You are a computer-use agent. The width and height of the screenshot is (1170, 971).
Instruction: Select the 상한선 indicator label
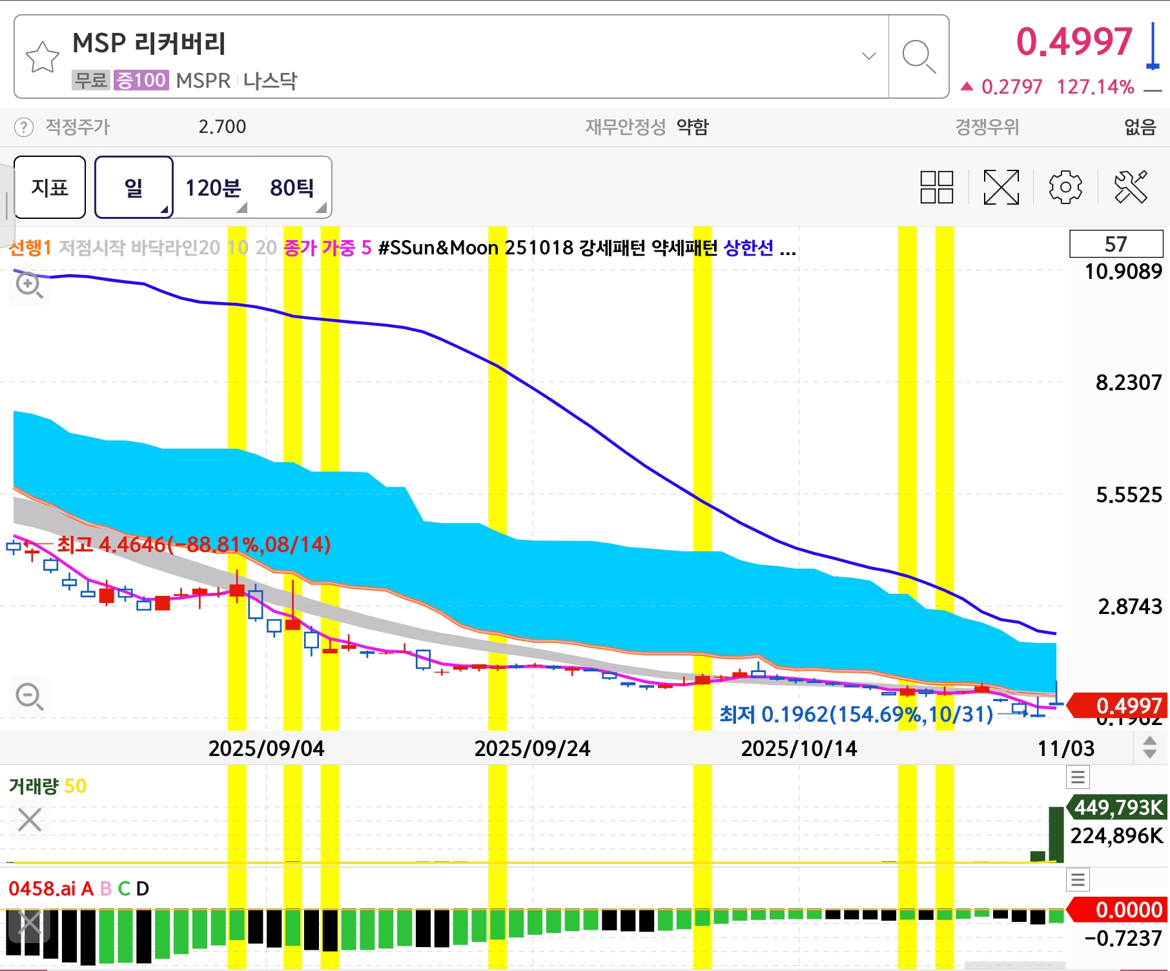coord(748,247)
